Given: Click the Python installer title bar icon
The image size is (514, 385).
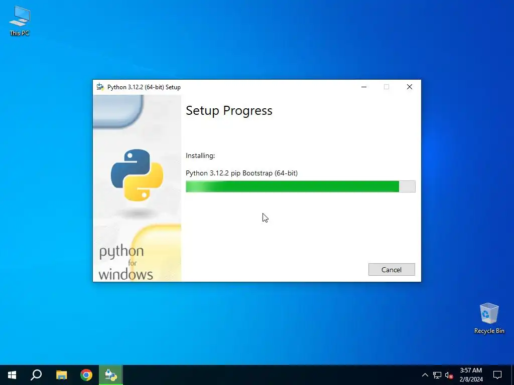Looking at the screenshot, I should coord(100,87).
